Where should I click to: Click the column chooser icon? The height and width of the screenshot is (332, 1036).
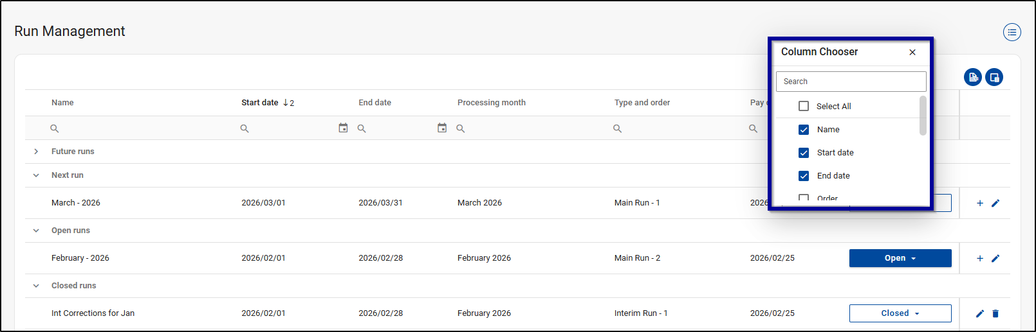994,77
